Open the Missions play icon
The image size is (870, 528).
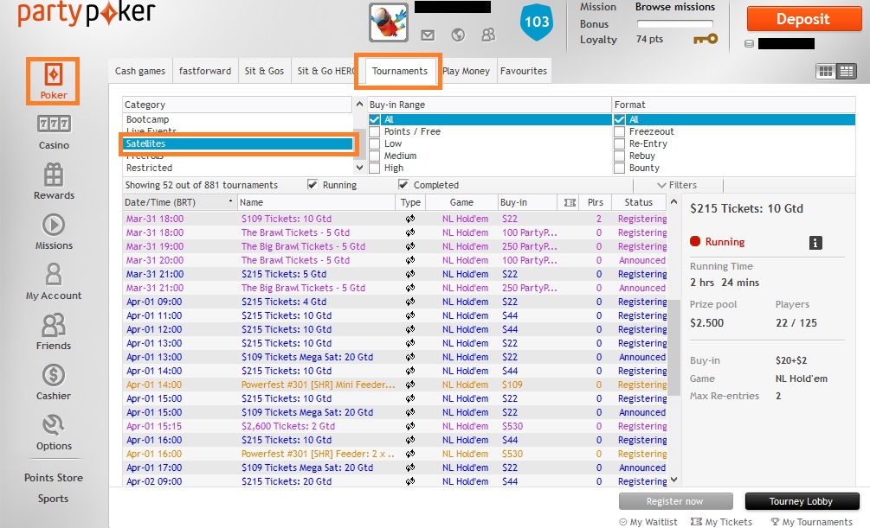(54, 225)
